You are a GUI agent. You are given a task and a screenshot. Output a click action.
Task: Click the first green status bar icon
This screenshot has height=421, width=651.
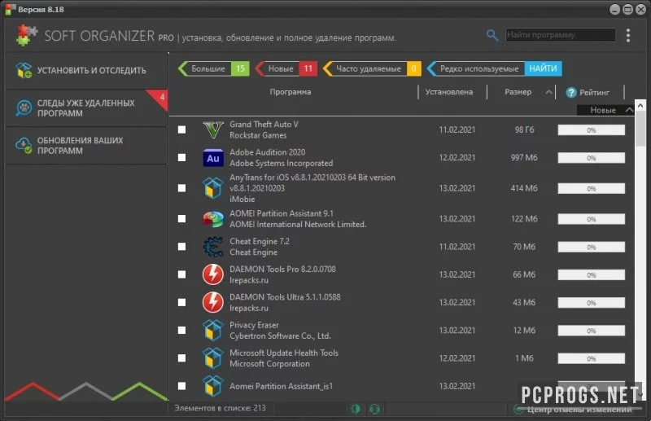(356, 409)
